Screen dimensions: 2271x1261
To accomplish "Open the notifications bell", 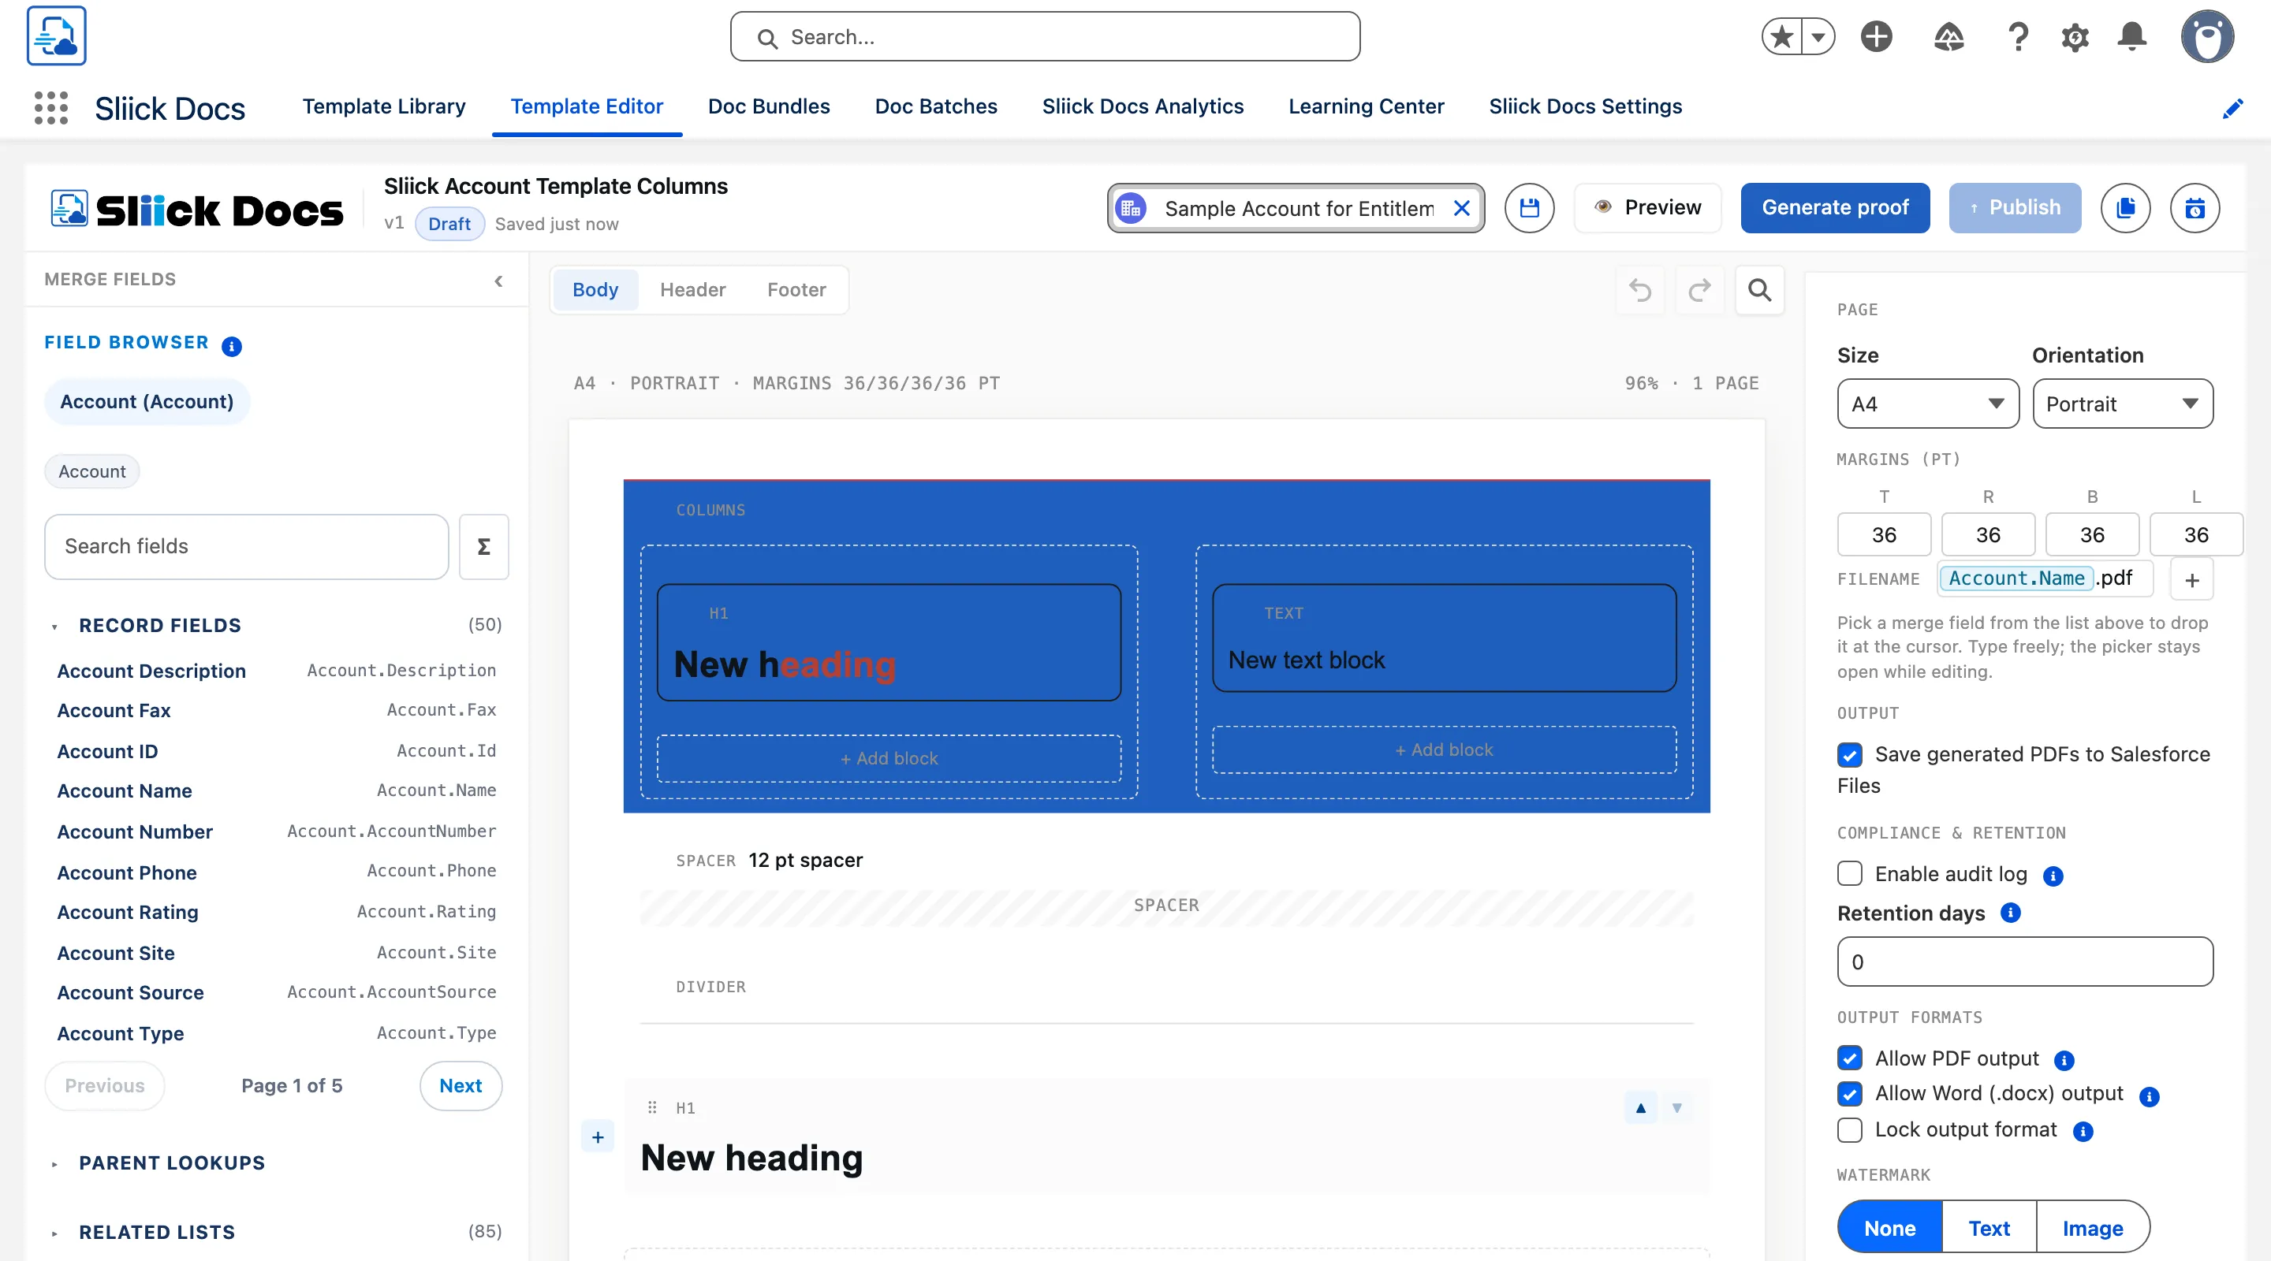I will (2131, 37).
